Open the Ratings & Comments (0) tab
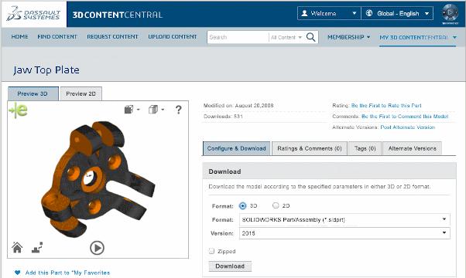Viewport: 466px width, 278px height. click(x=310, y=148)
